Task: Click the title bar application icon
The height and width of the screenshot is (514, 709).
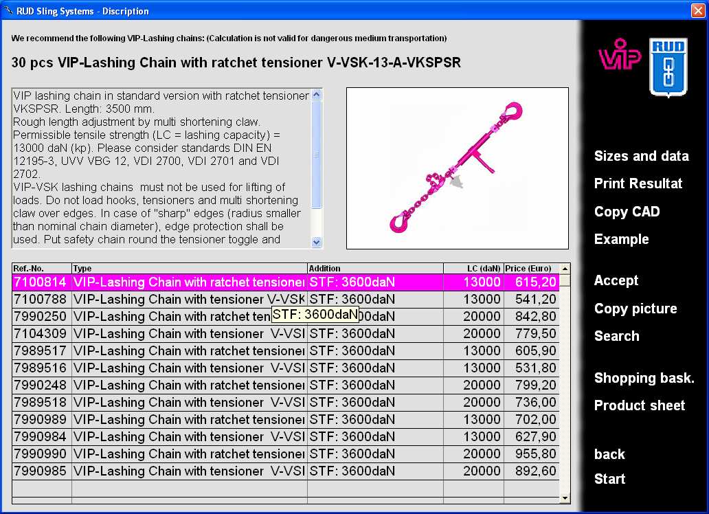Action: [x=8, y=10]
